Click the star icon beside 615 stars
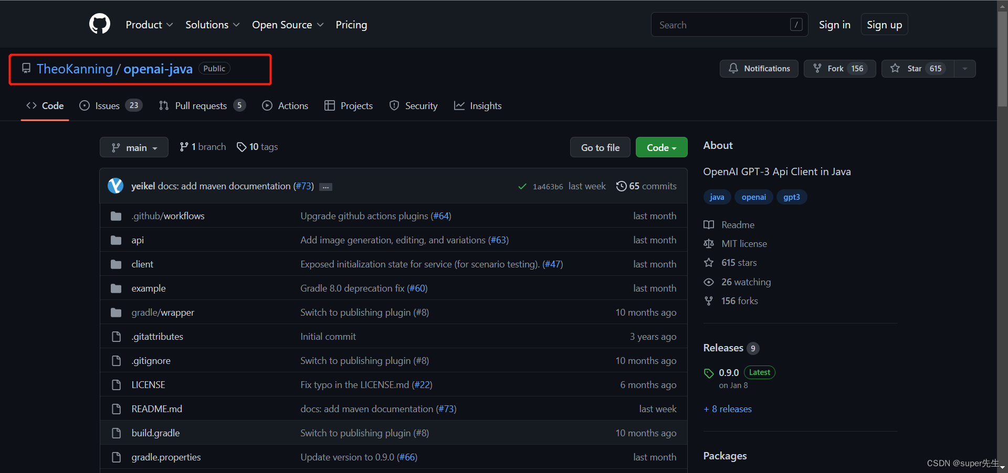This screenshot has width=1008, height=473. pyautogui.click(x=709, y=263)
